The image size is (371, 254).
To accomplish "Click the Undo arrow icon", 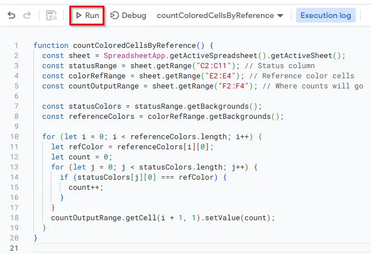I will pos(11,15).
